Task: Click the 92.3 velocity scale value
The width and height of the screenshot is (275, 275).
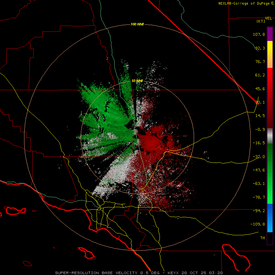Action: [x=260, y=48]
